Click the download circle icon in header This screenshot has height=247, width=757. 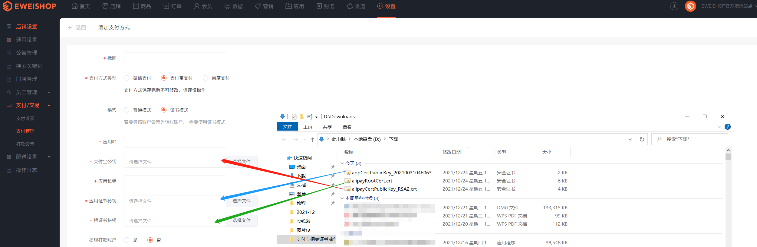click(674, 6)
